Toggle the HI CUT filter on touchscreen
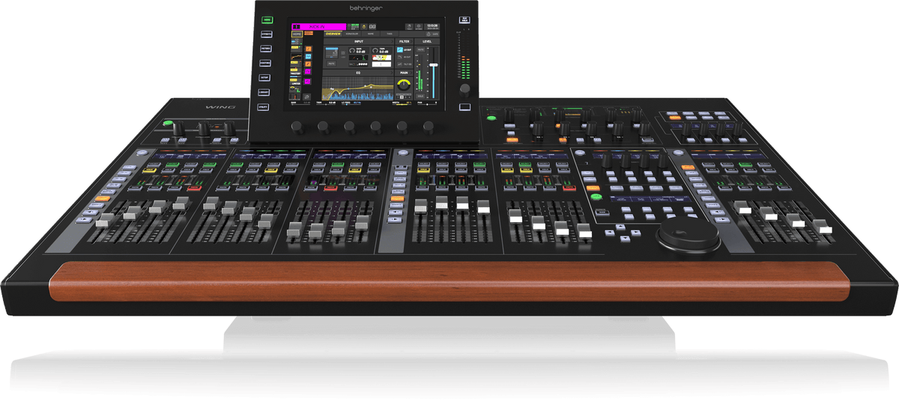This screenshot has height=400, width=899. coord(404,57)
